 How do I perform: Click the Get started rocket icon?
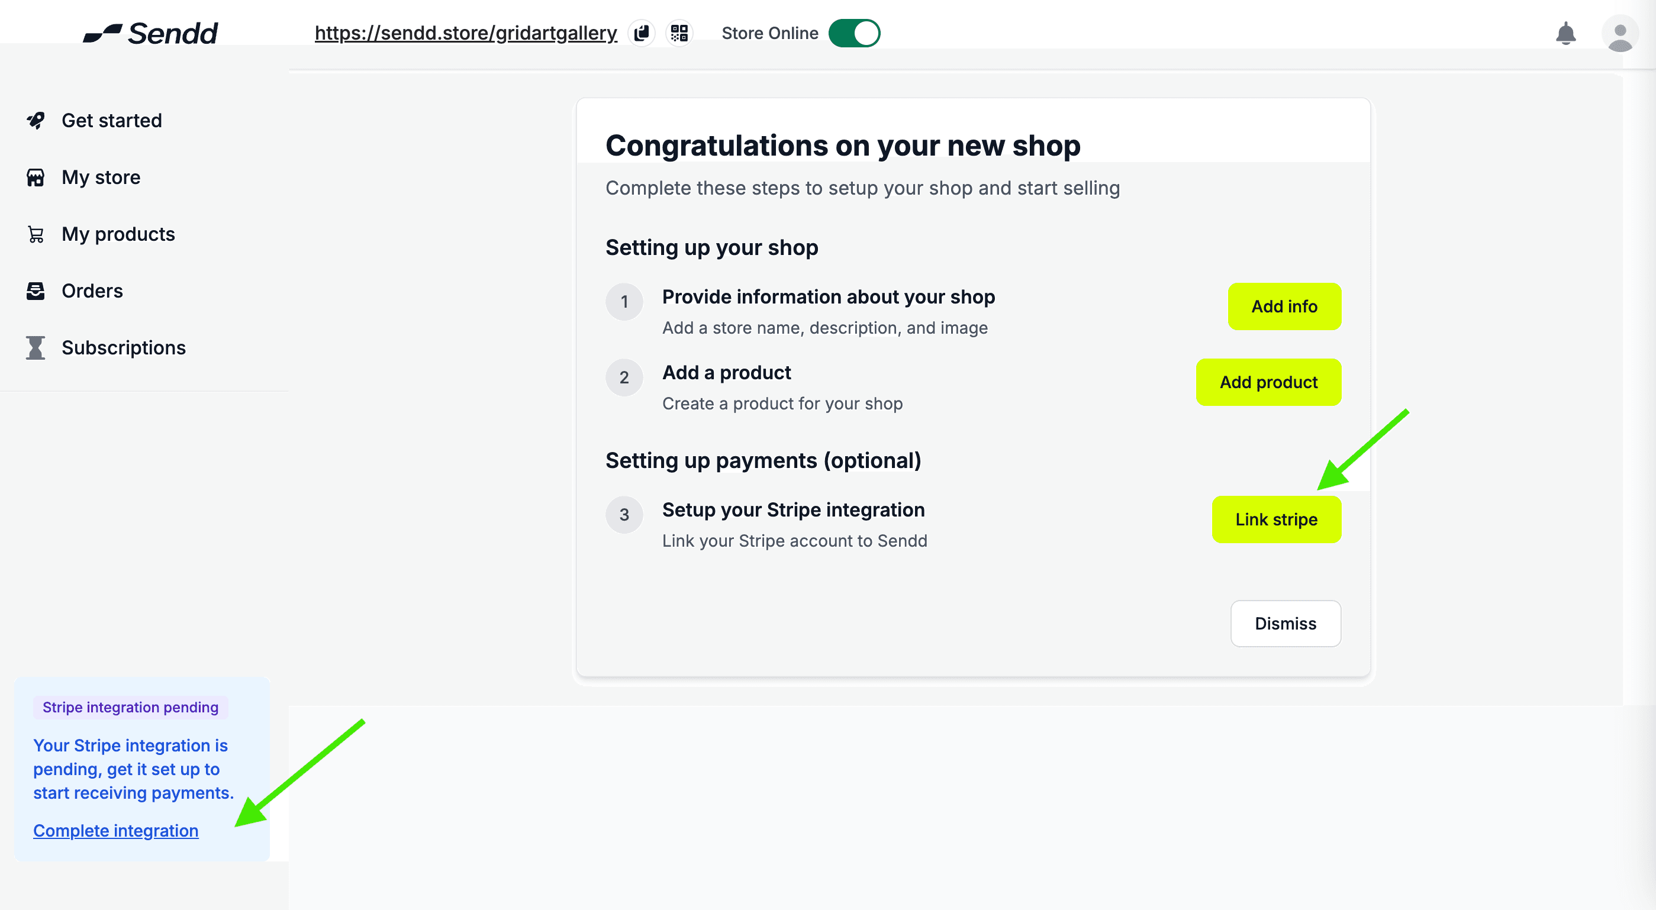tap(36, 120)
